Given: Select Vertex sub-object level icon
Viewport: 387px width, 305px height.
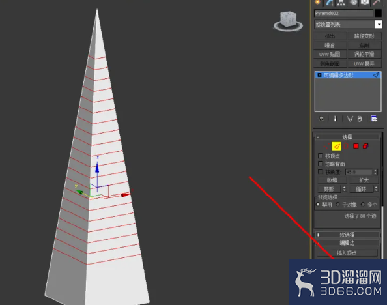Looking at the screenshot, I should point(326,146).
